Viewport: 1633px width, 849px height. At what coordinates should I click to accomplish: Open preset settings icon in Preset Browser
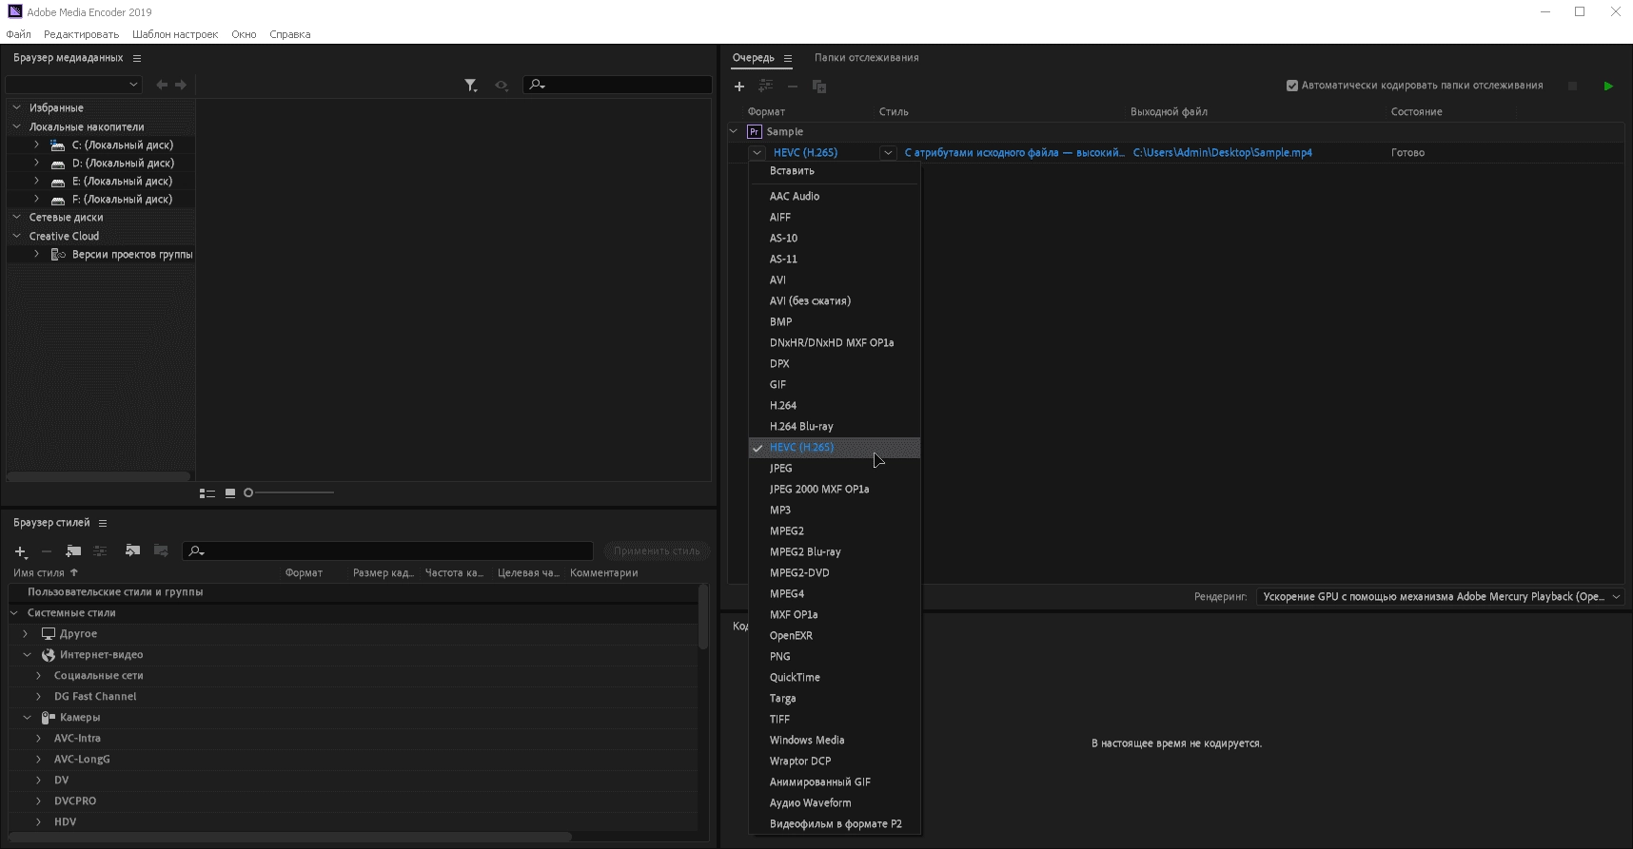[x=100, y=551]
